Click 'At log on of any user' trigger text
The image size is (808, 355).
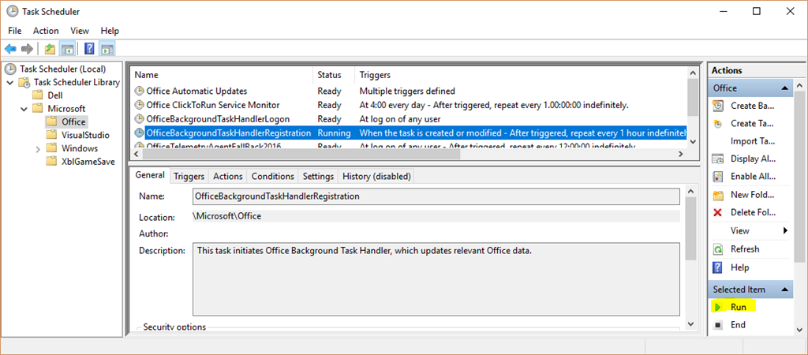400,119
